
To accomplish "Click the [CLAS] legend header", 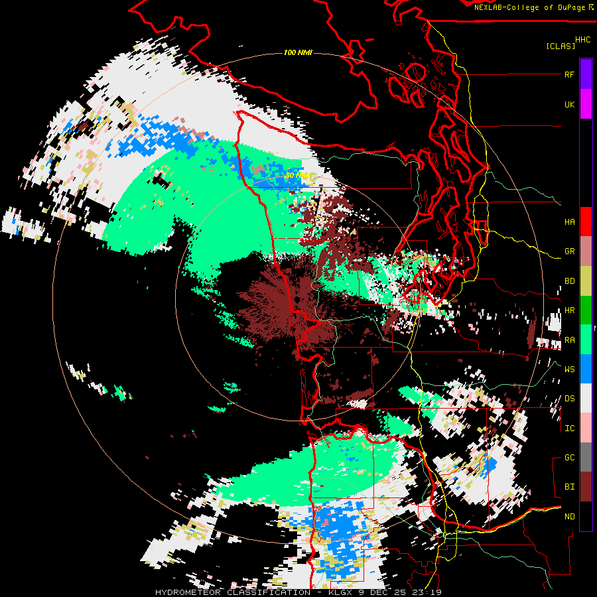I will (x=561, y=46).
